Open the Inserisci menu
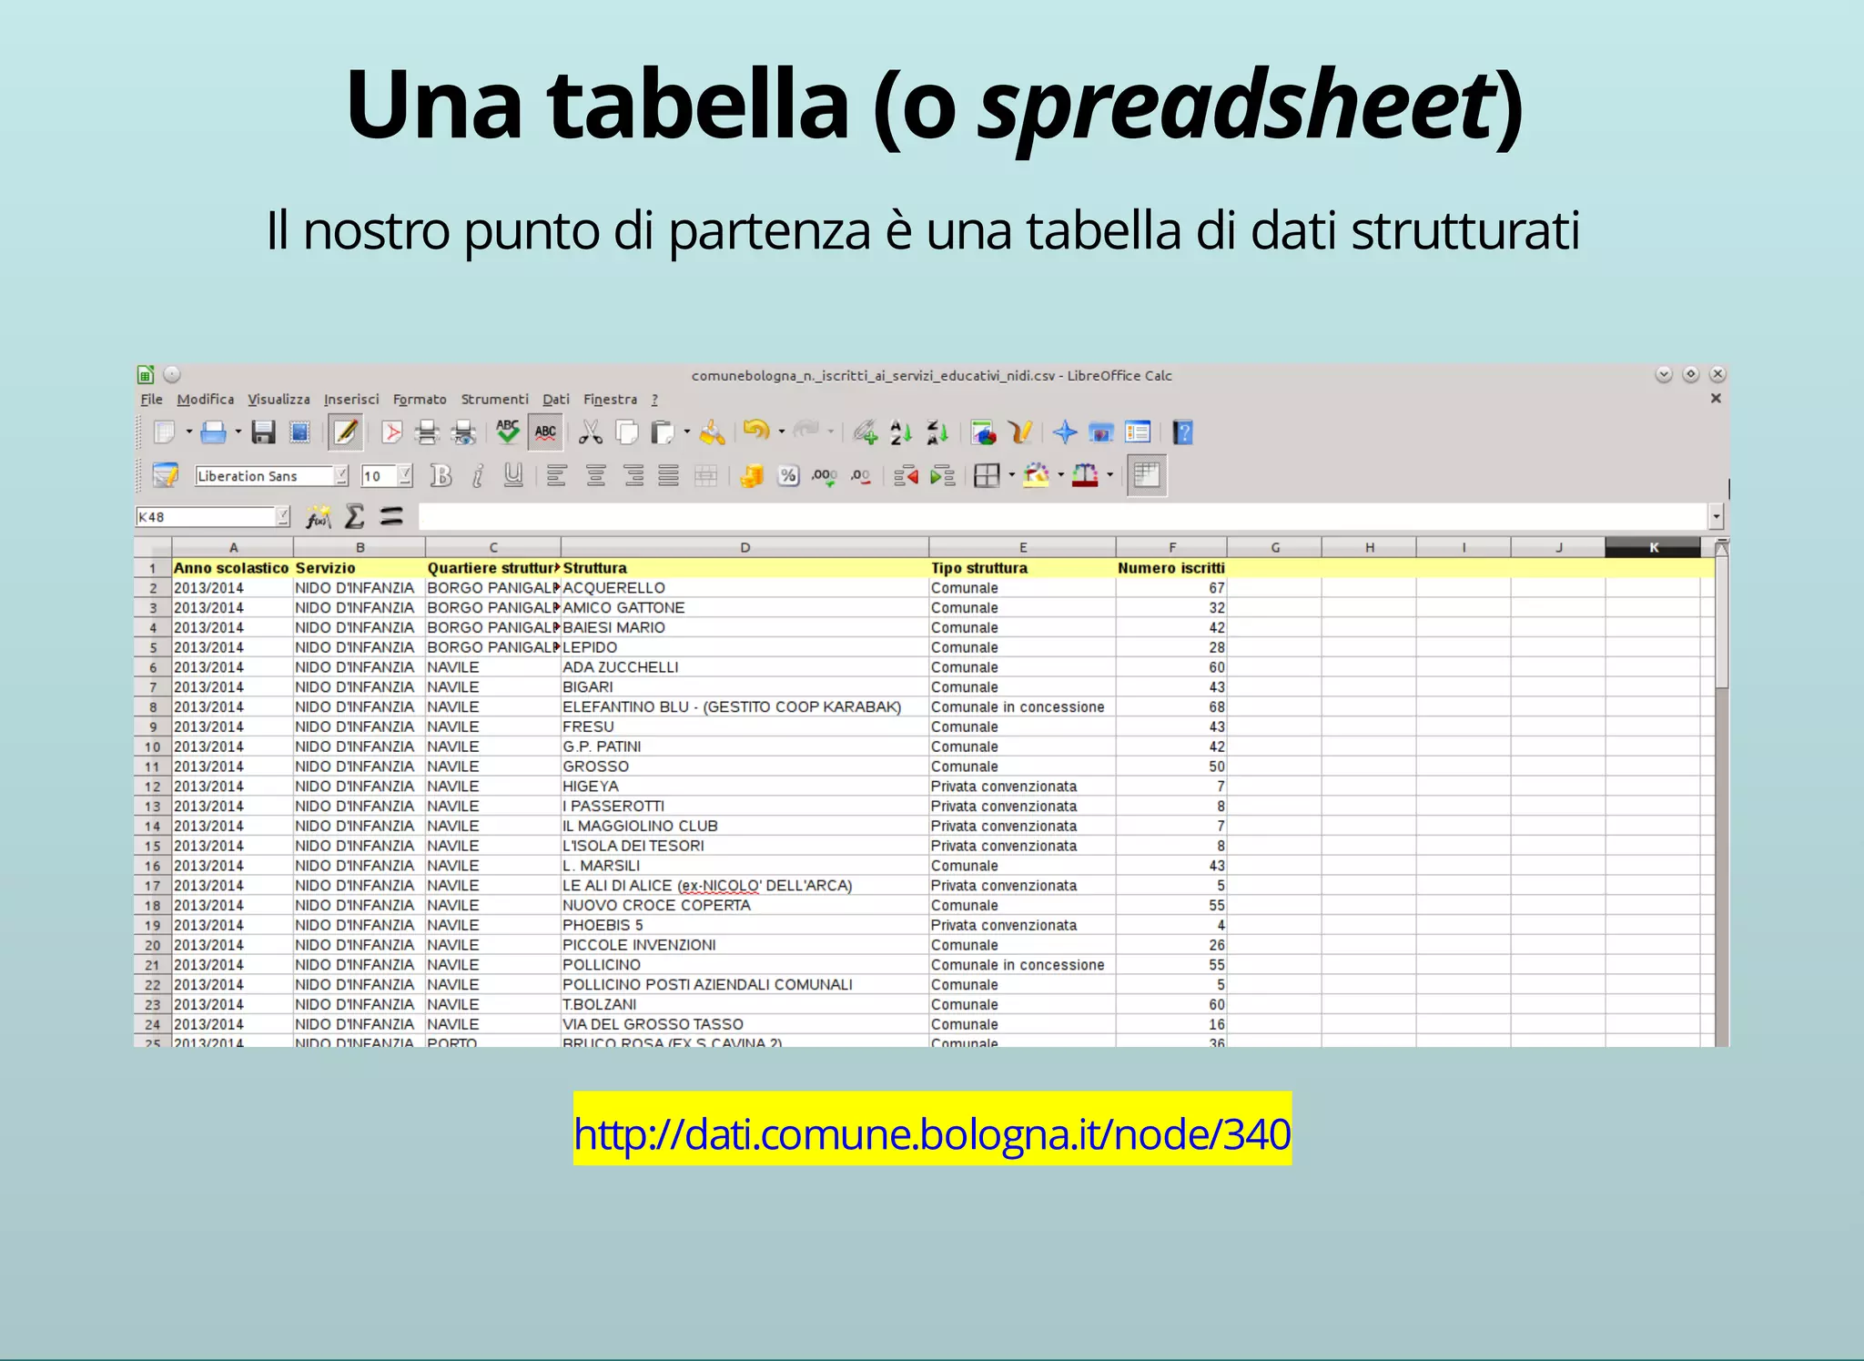Viewport: 1864px width, 1361px height. point(351,400)
